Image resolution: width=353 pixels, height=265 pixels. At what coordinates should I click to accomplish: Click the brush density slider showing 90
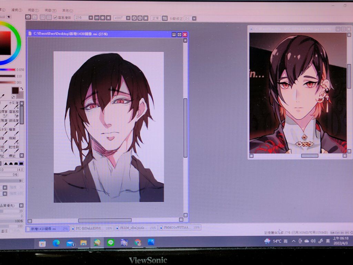(12, 181)
